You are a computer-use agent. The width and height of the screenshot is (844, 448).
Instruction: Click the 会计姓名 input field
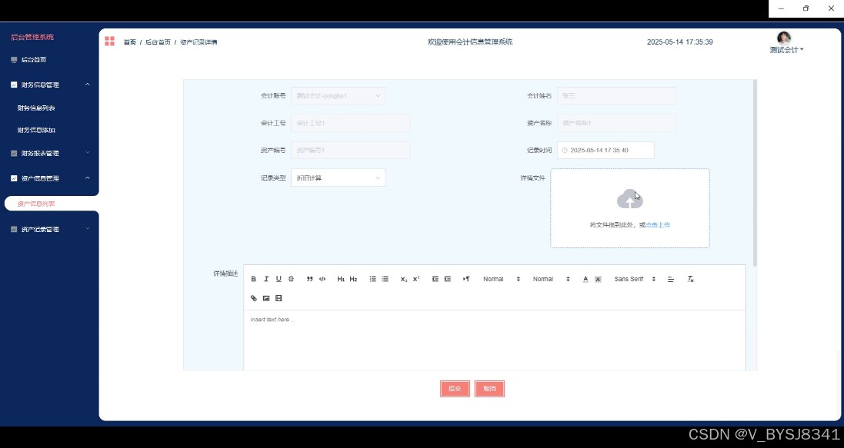(616, 96)
